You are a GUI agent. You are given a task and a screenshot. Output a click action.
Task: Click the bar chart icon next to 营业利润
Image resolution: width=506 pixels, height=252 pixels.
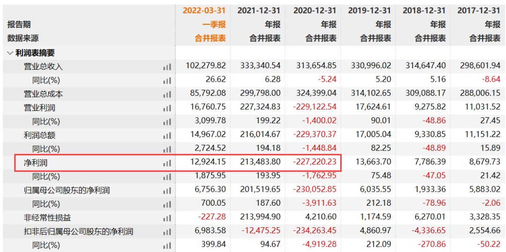167,108
